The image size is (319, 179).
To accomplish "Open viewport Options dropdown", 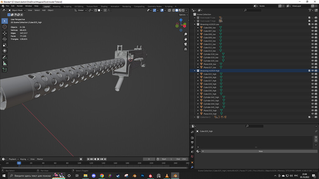I will click(183, 15).
